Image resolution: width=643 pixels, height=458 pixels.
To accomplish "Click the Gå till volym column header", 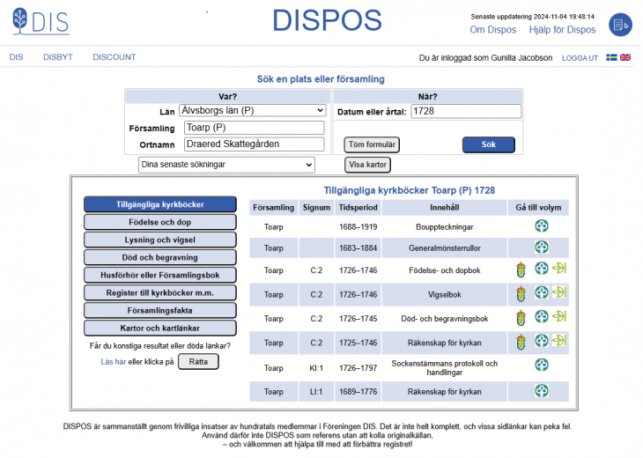I will (538, 208).
